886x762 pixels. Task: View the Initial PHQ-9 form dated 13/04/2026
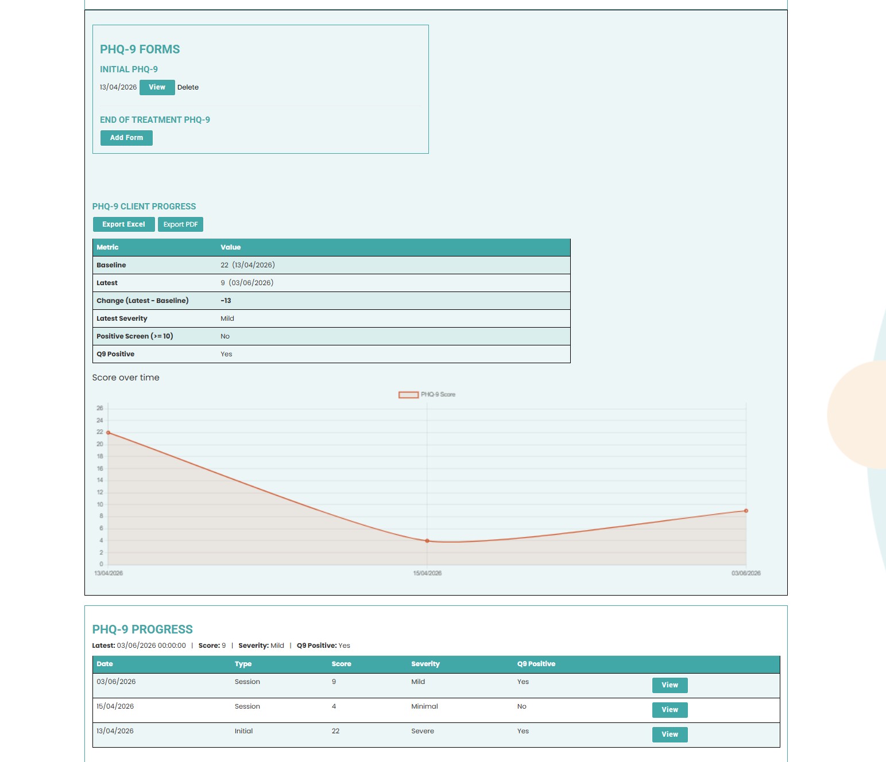tap(157, 87)
